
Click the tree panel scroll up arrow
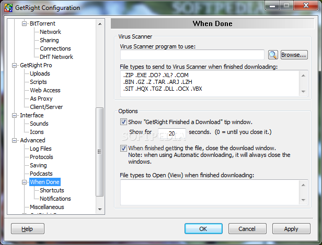(100, 24)
